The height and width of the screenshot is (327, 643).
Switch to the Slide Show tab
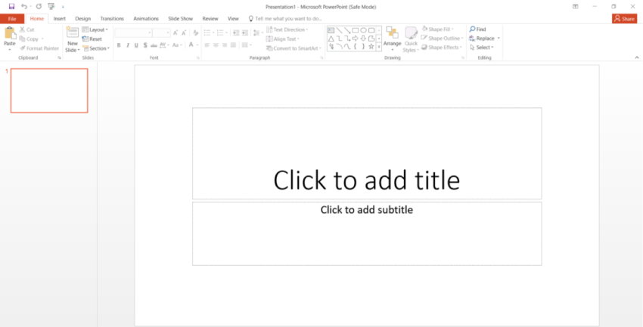[181, 19]
